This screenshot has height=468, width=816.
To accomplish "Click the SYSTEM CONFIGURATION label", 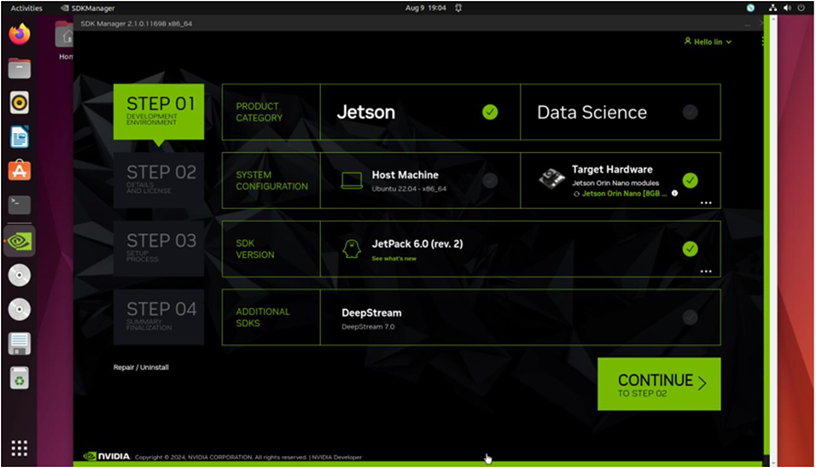I will (x=271, y=181).
